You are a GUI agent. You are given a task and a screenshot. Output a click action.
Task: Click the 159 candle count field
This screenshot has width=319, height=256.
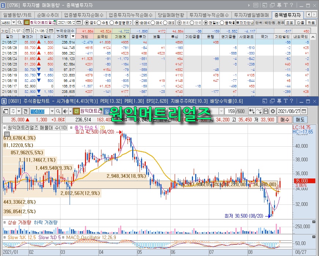[231, 111]
